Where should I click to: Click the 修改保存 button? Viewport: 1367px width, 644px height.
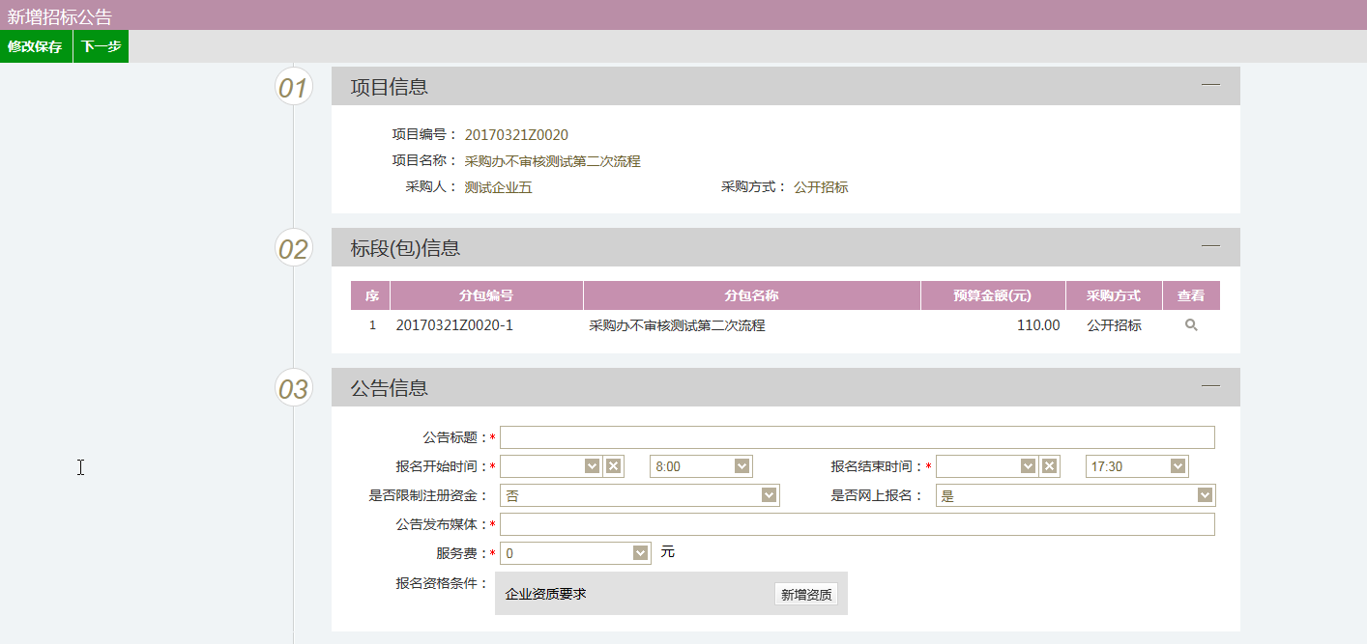tap(36, 46)
